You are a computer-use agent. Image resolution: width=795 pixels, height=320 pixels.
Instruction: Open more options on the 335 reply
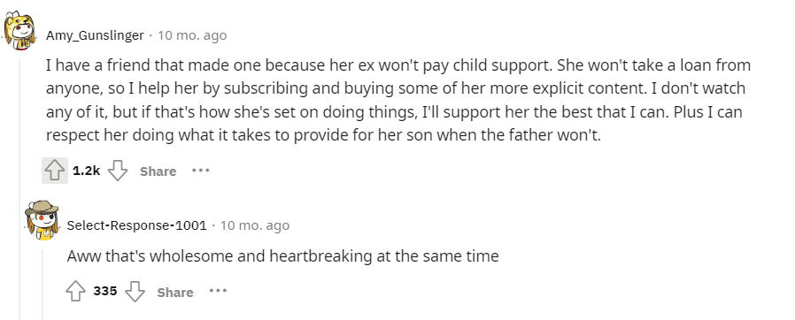point(218,291)
